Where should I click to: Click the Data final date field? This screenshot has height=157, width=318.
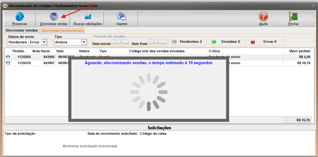pyautogui.click(x=157, y=42)
